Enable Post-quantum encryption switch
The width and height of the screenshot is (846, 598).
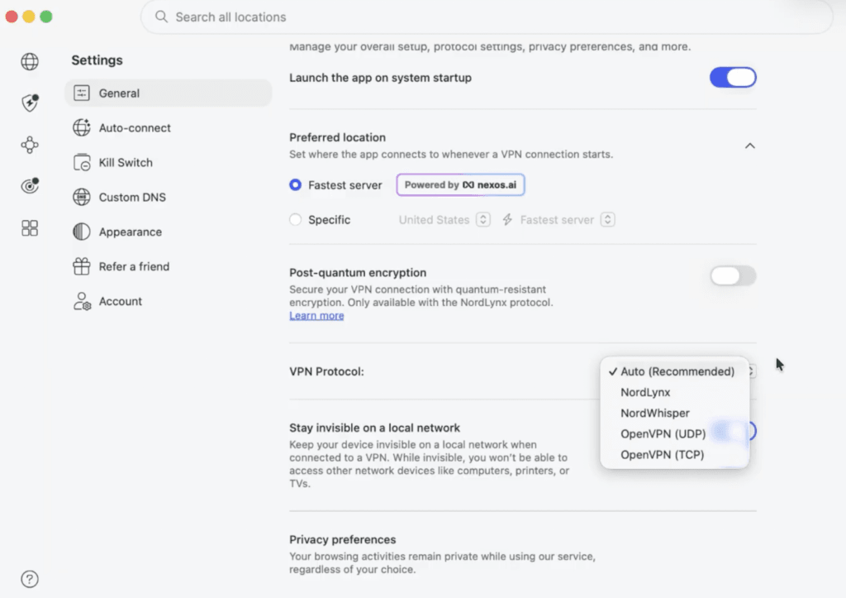[x=733, y=275]
